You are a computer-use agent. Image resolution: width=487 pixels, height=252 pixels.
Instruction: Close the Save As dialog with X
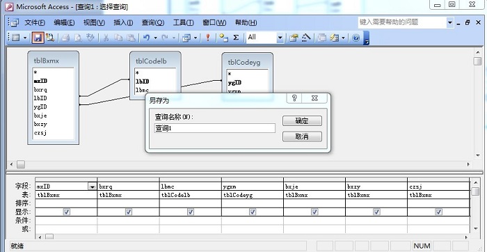314,98
